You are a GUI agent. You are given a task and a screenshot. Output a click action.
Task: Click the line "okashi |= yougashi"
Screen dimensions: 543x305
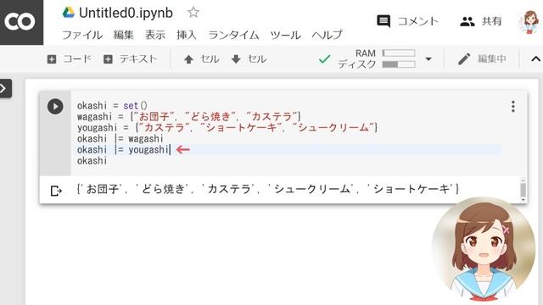click(123, 150)
